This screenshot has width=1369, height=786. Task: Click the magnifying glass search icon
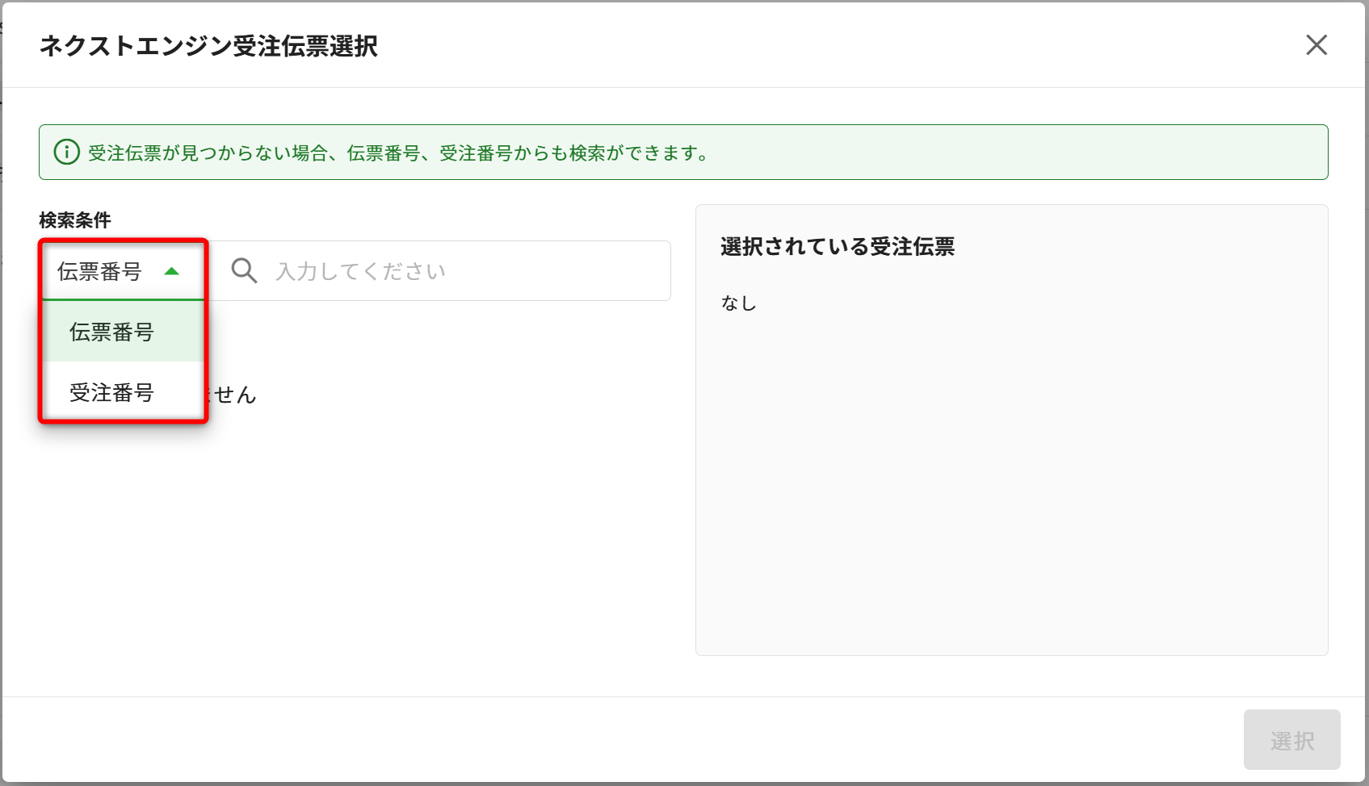coord(244,271)
